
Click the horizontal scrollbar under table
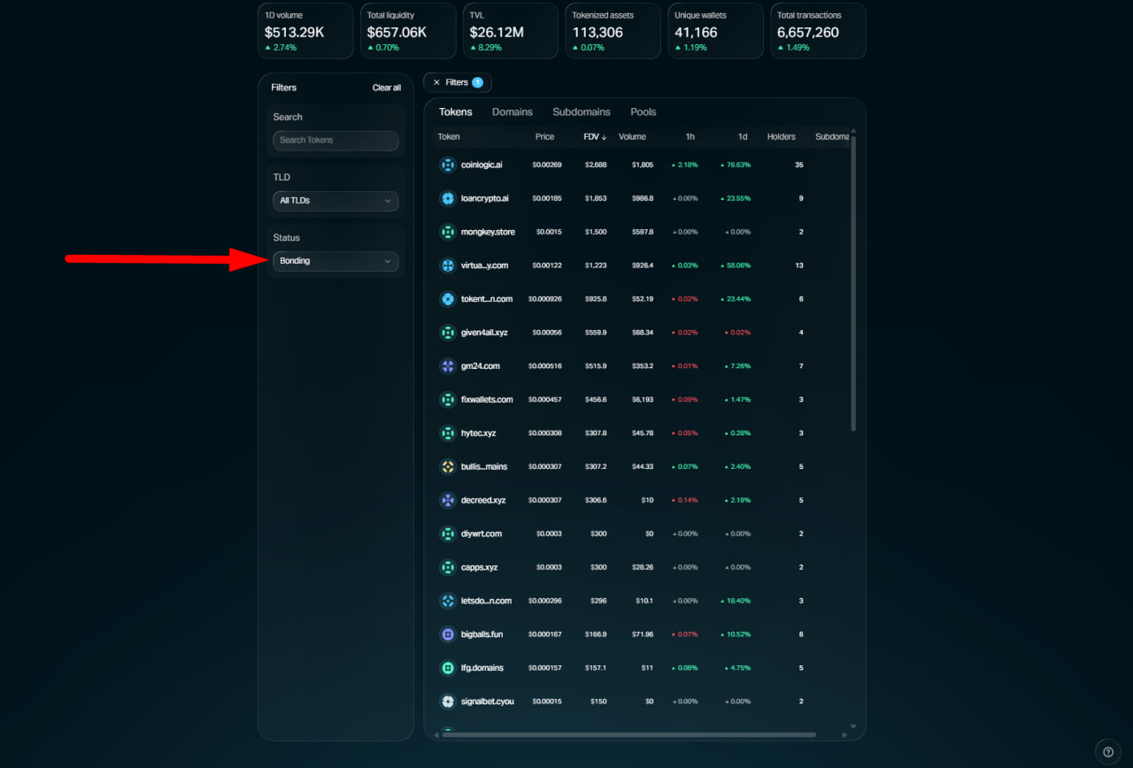[628, 734]
